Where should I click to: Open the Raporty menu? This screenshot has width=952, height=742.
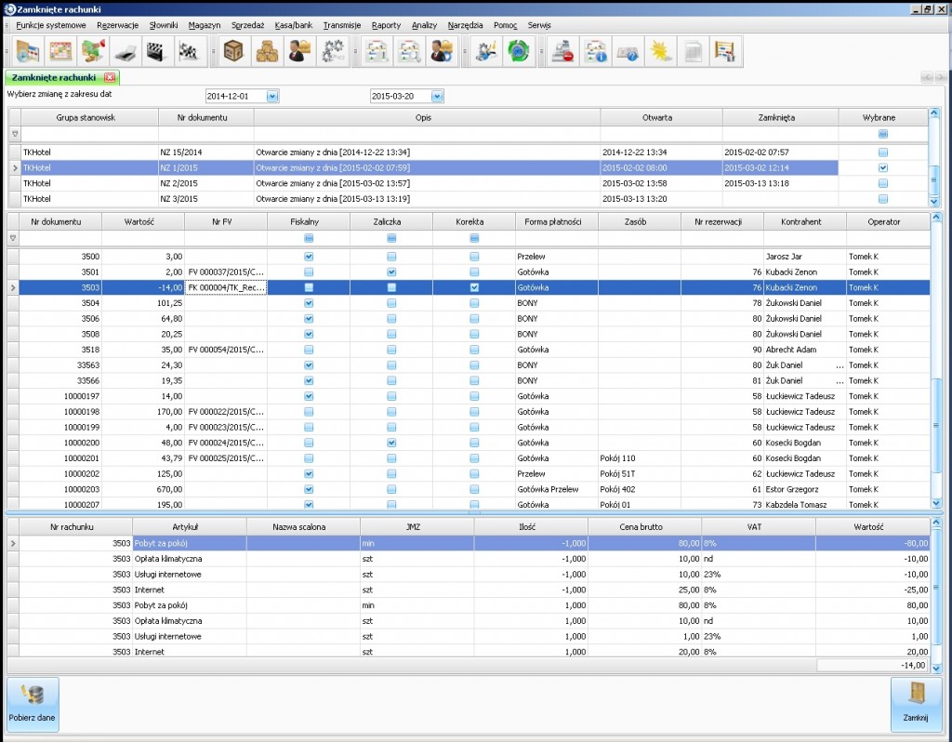coord(386,25)
